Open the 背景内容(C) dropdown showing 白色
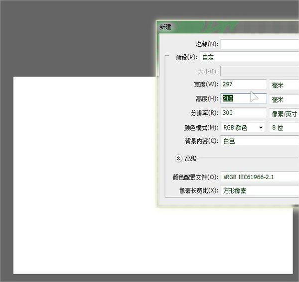This screenshot has width=299, height=282. [x=260, y=141]
